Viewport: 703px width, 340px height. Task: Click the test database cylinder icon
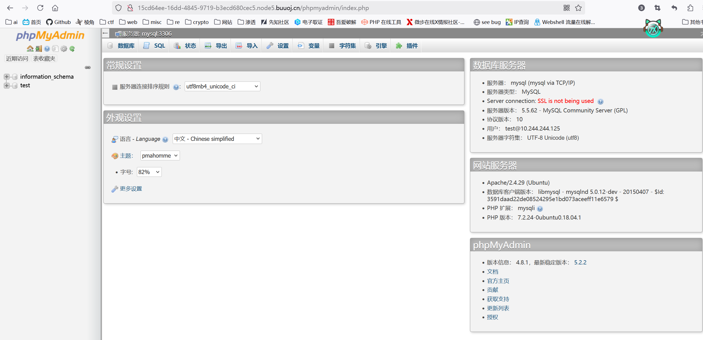15,85
